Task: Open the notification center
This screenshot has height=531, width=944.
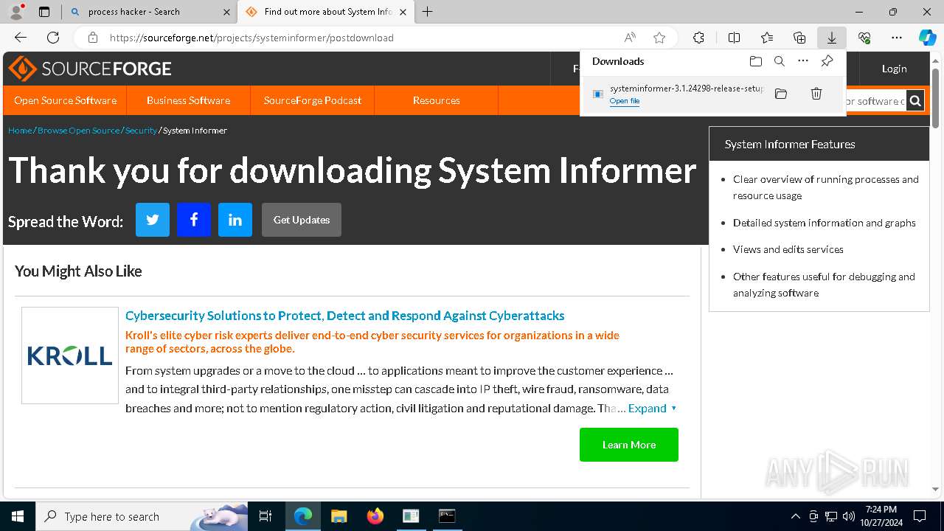Action: (x=920, y=516)
